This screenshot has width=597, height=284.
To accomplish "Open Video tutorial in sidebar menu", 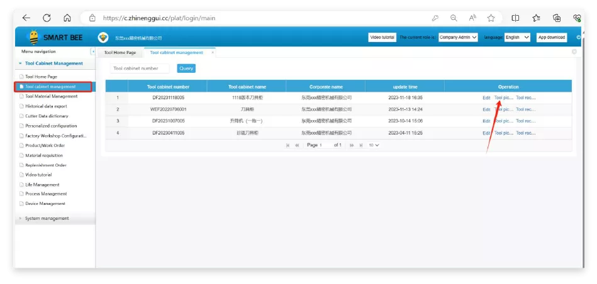I will coord(38,175).
